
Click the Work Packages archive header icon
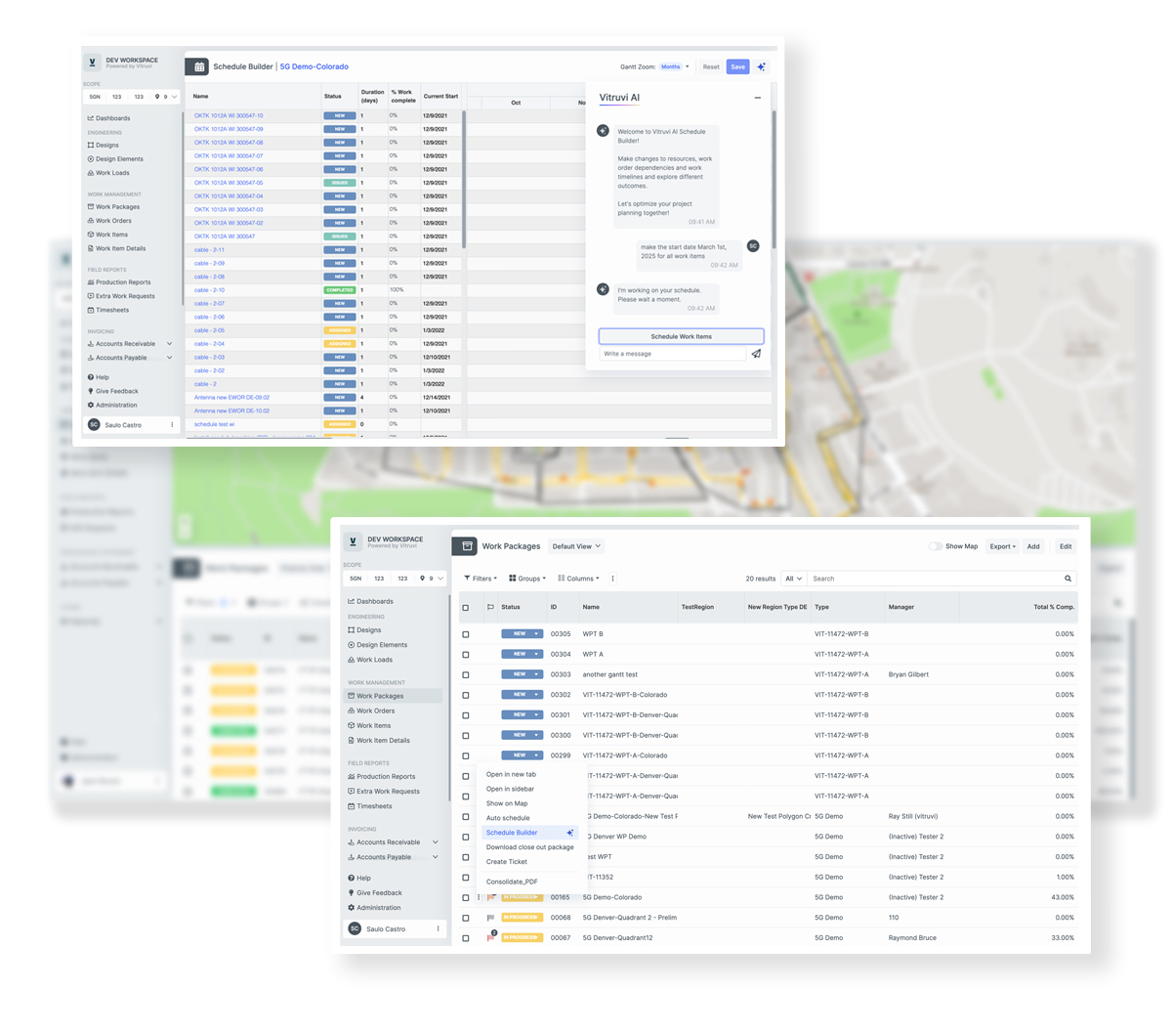(466, 546)
